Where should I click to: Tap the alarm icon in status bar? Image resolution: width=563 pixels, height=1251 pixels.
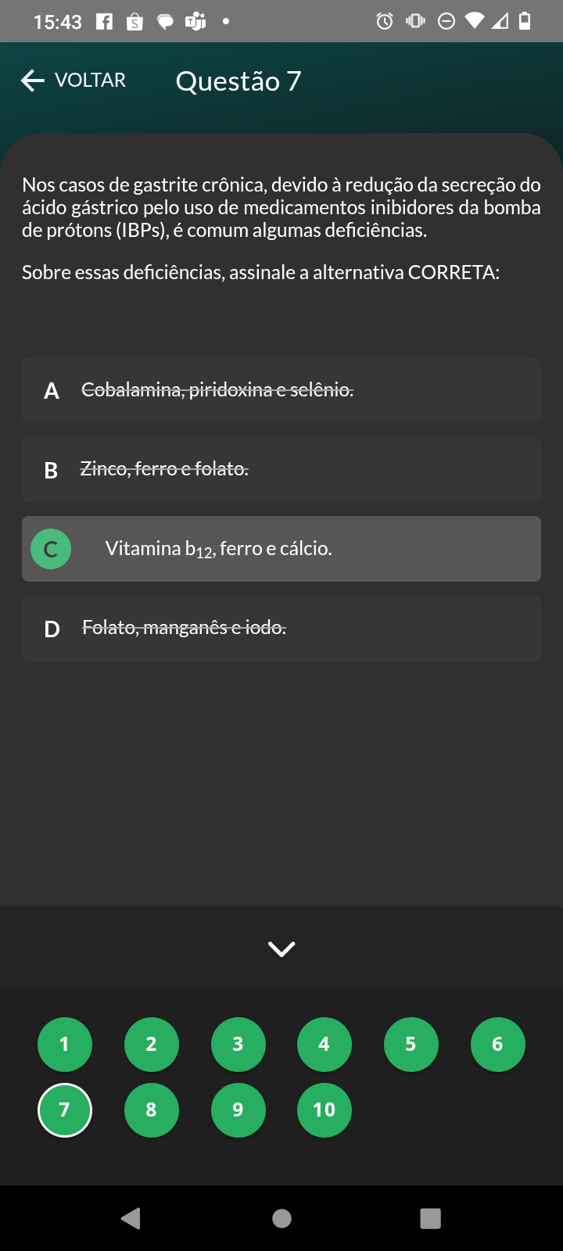384,21
